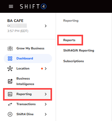This screenshot has width=112, height=121.
Task: Expand the BA CAFE account chevron
Action: click(46, 26)
